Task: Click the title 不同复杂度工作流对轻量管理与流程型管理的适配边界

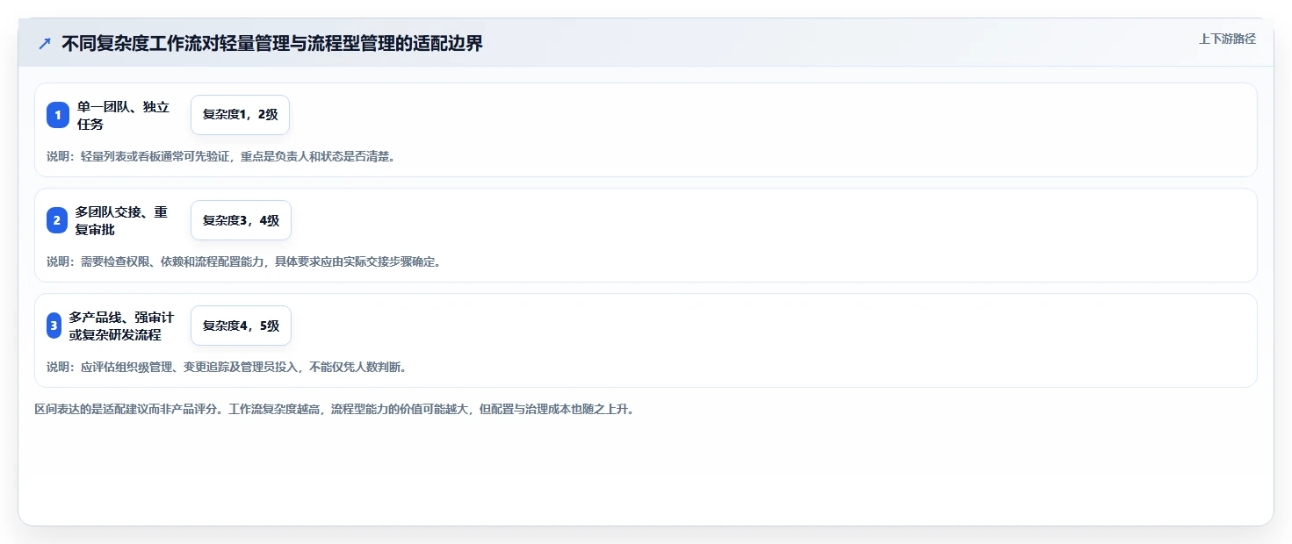Action: pyautogui.click(x=272, y=43)
